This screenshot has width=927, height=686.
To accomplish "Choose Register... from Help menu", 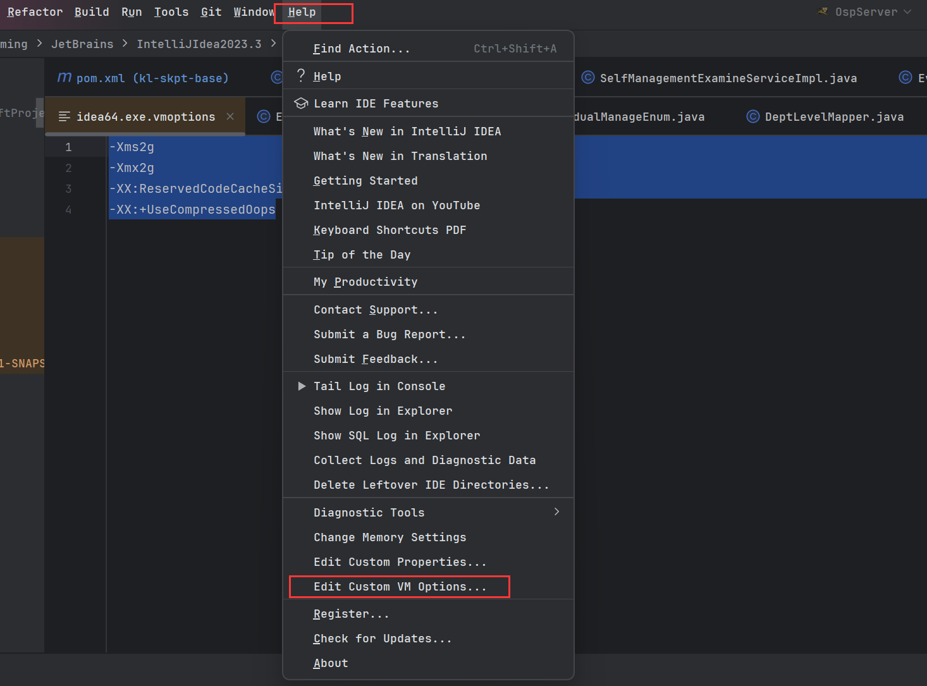I will (428, 614).
